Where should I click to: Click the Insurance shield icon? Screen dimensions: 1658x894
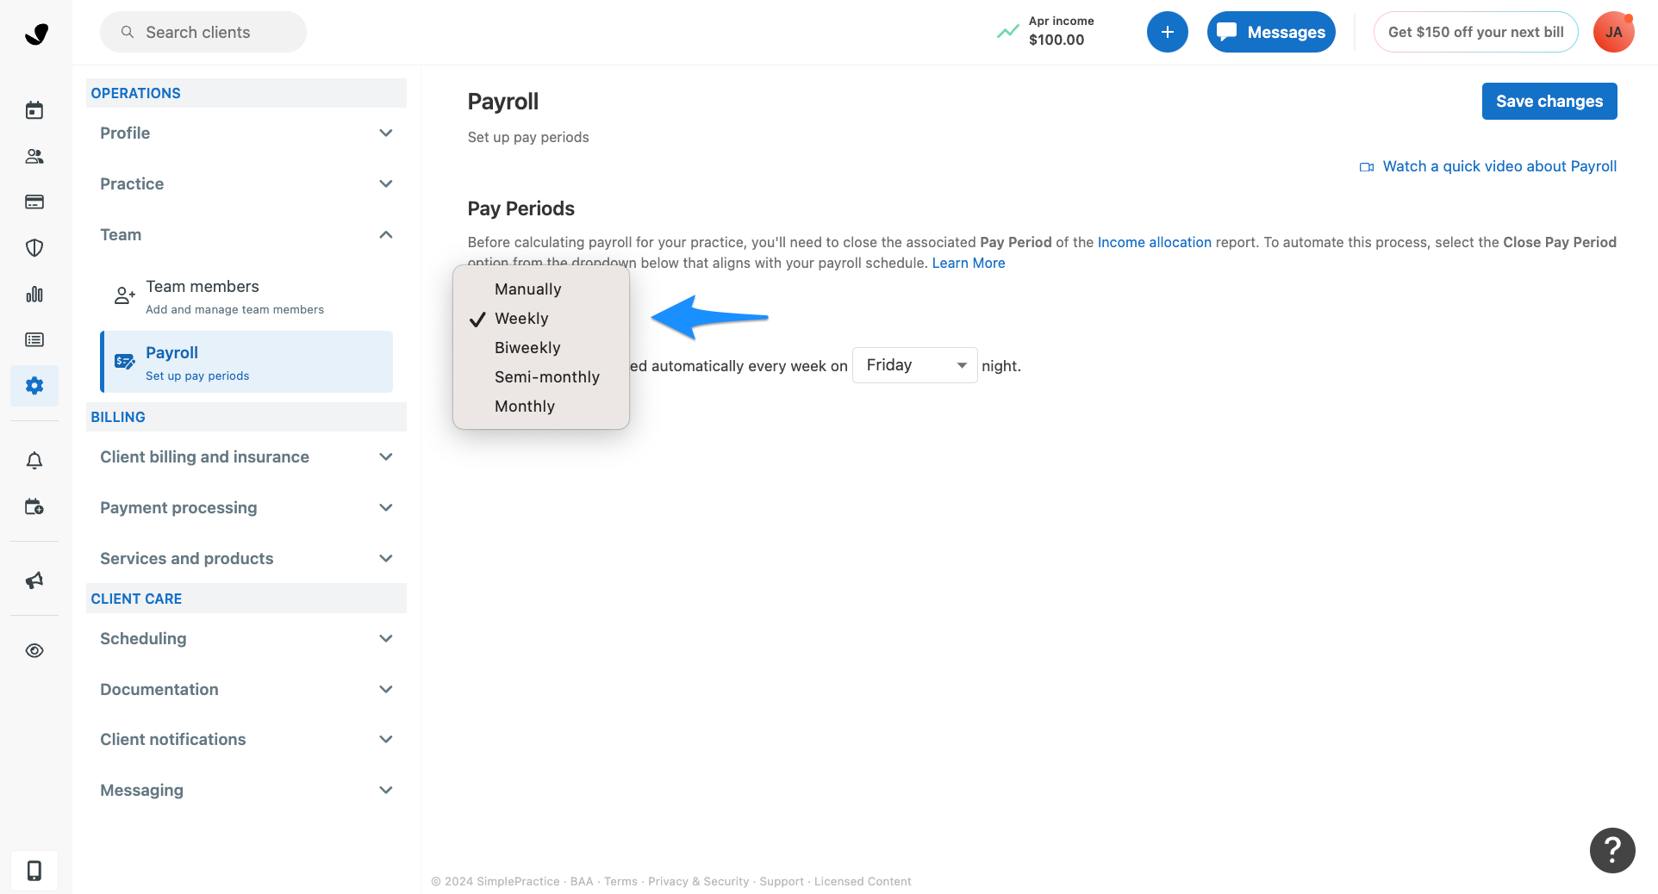(x=34, y=248)
